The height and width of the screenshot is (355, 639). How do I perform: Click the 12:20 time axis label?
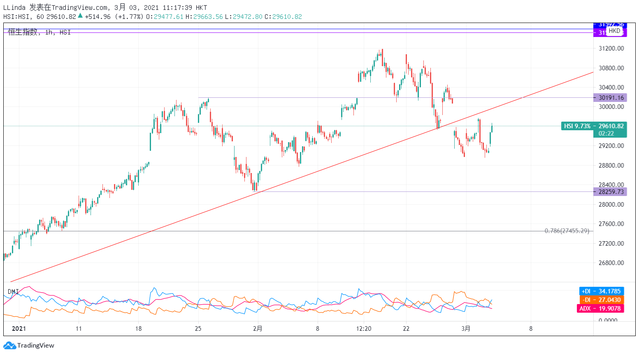pos(364,329)
